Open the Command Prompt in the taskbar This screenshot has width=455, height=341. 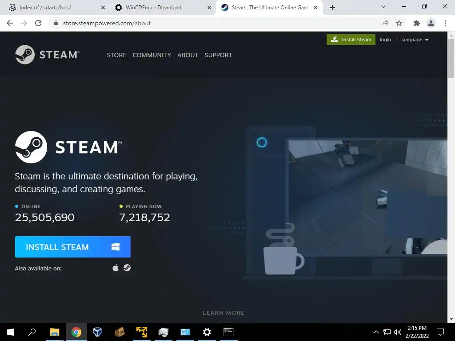tap(228, 332)
